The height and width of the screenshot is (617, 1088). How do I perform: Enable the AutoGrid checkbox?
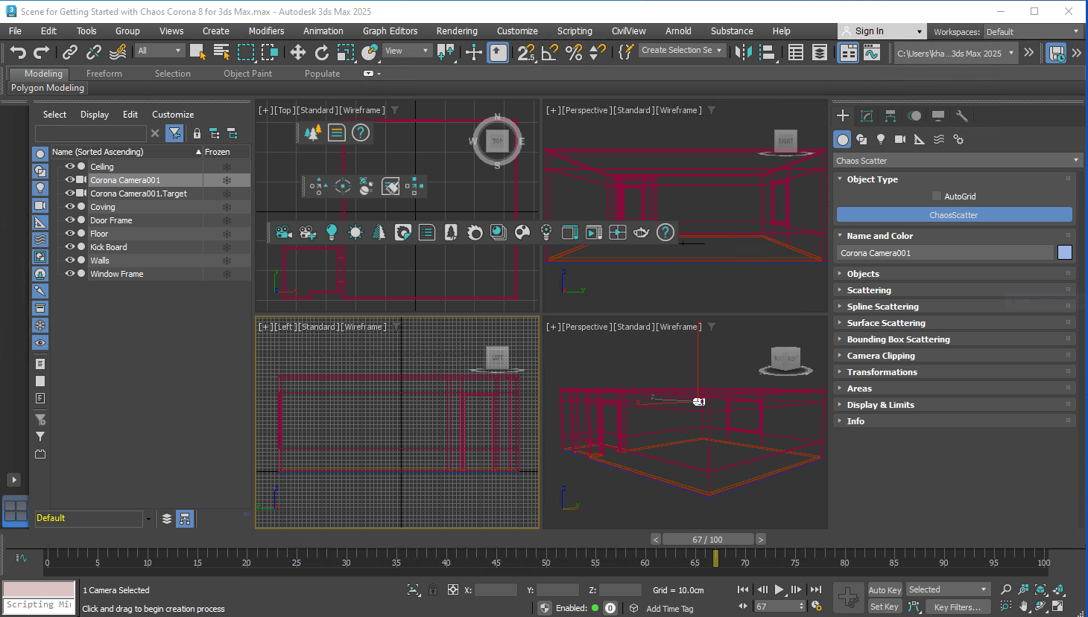(x=937, y=196)
